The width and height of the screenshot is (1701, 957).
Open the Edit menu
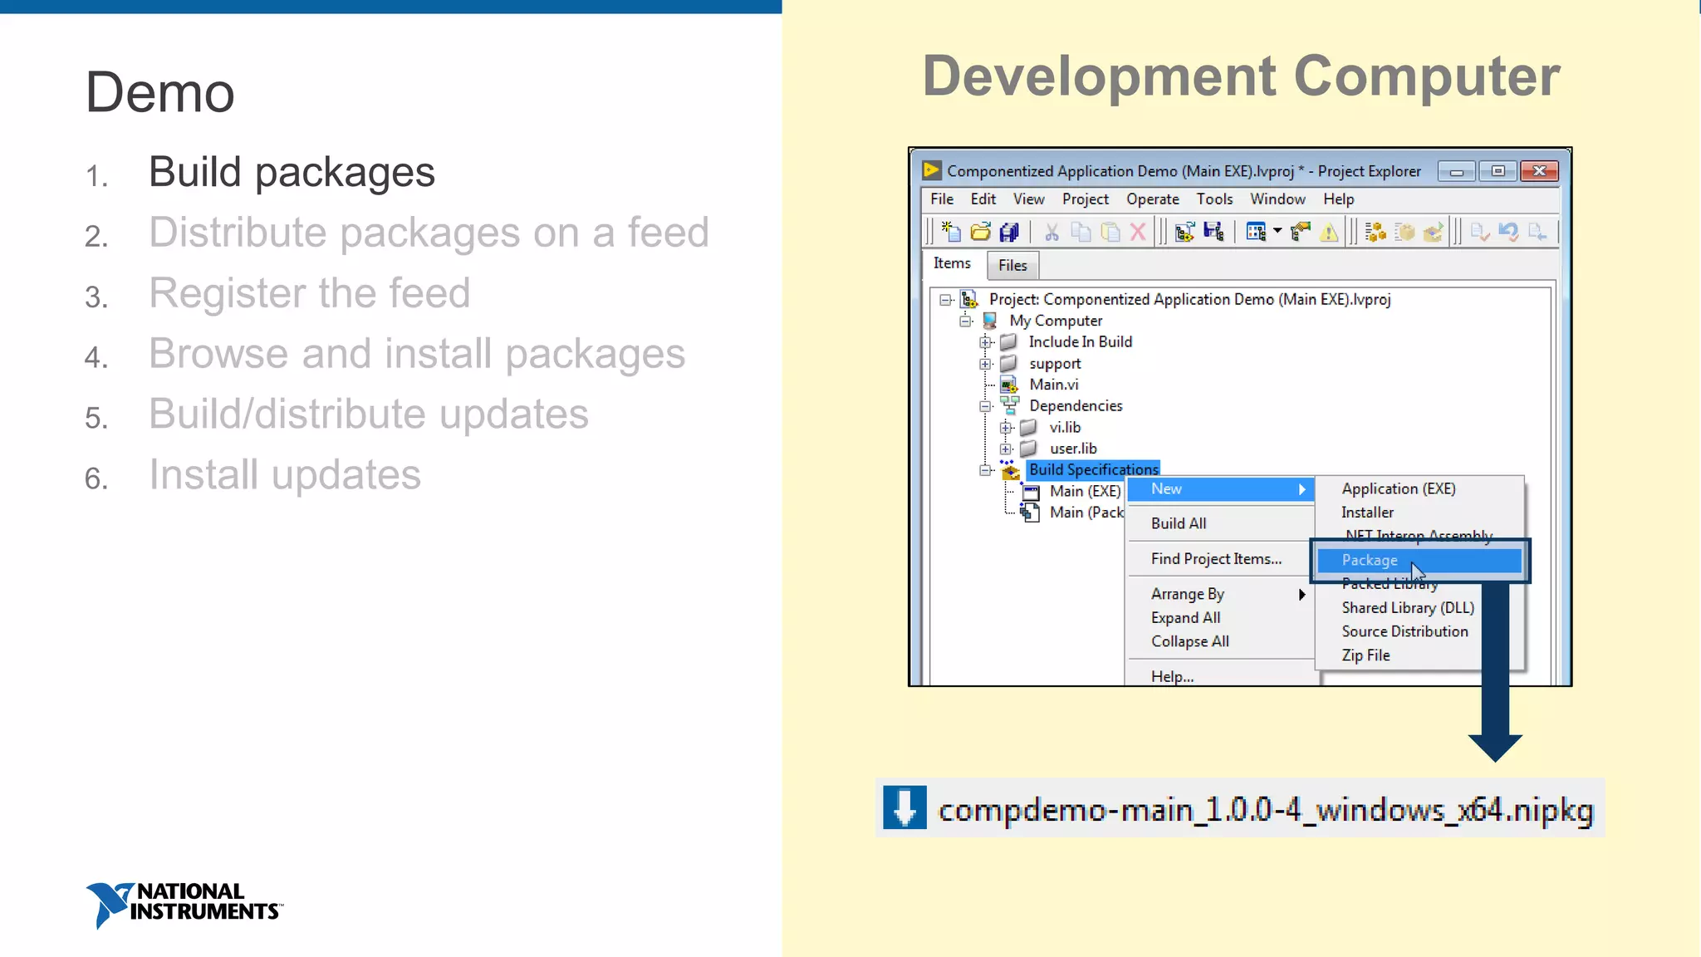click(x=983, y=199)
